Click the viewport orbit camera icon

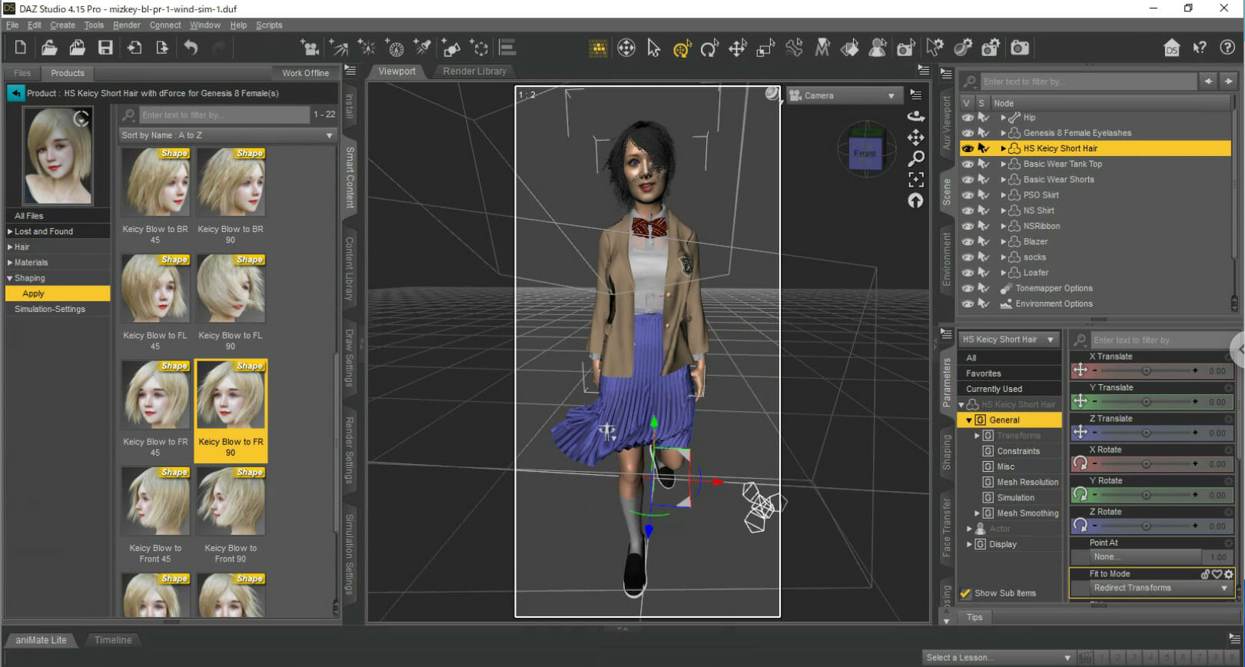pos(915,116)
